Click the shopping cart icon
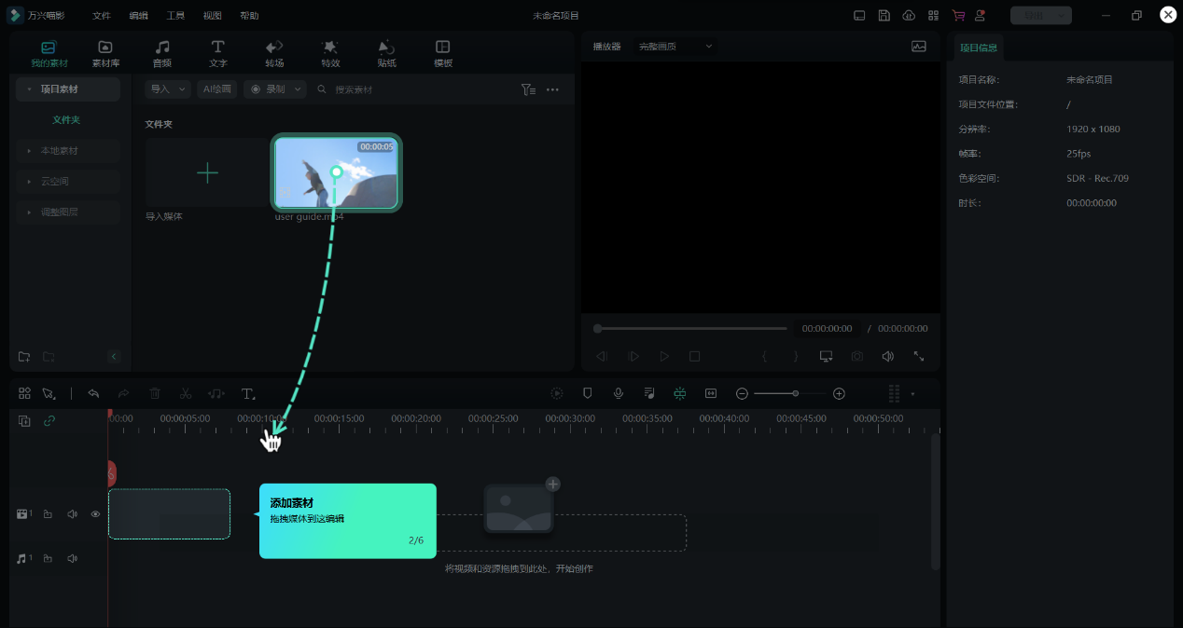Screen dimensions: 1183x628 tap(957, 16)
